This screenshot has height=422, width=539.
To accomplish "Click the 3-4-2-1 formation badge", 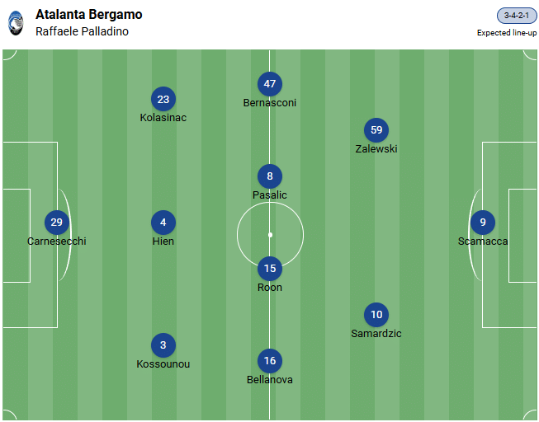I will (x=517, y=16).
